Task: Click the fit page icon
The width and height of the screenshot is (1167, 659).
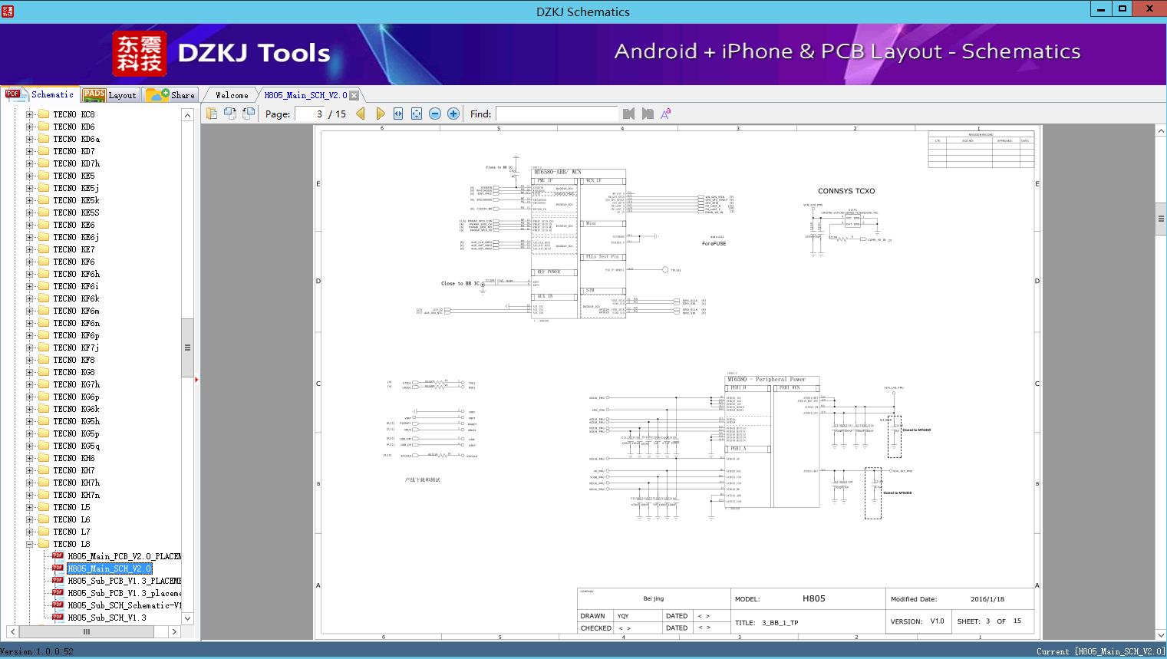Action: click(x=417, y=114)
